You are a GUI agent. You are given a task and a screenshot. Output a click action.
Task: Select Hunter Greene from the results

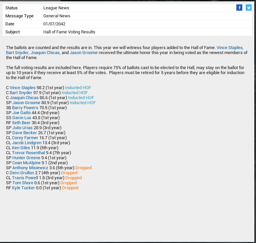26,158
